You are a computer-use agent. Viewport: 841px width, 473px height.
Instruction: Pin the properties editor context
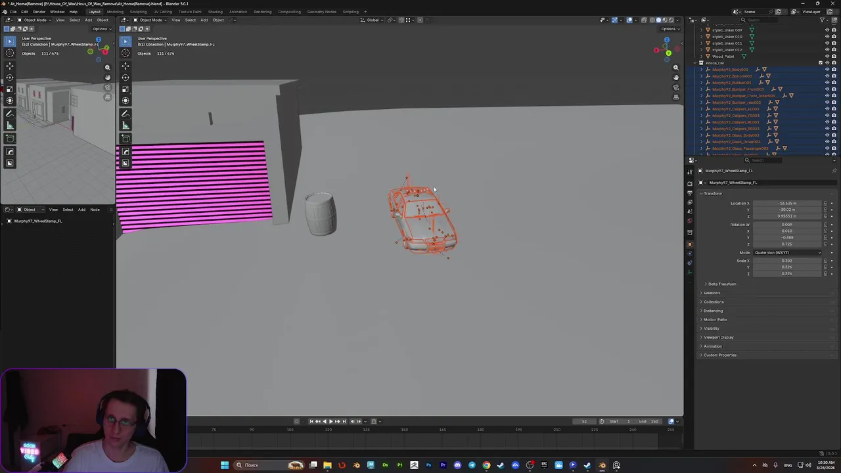834,171
